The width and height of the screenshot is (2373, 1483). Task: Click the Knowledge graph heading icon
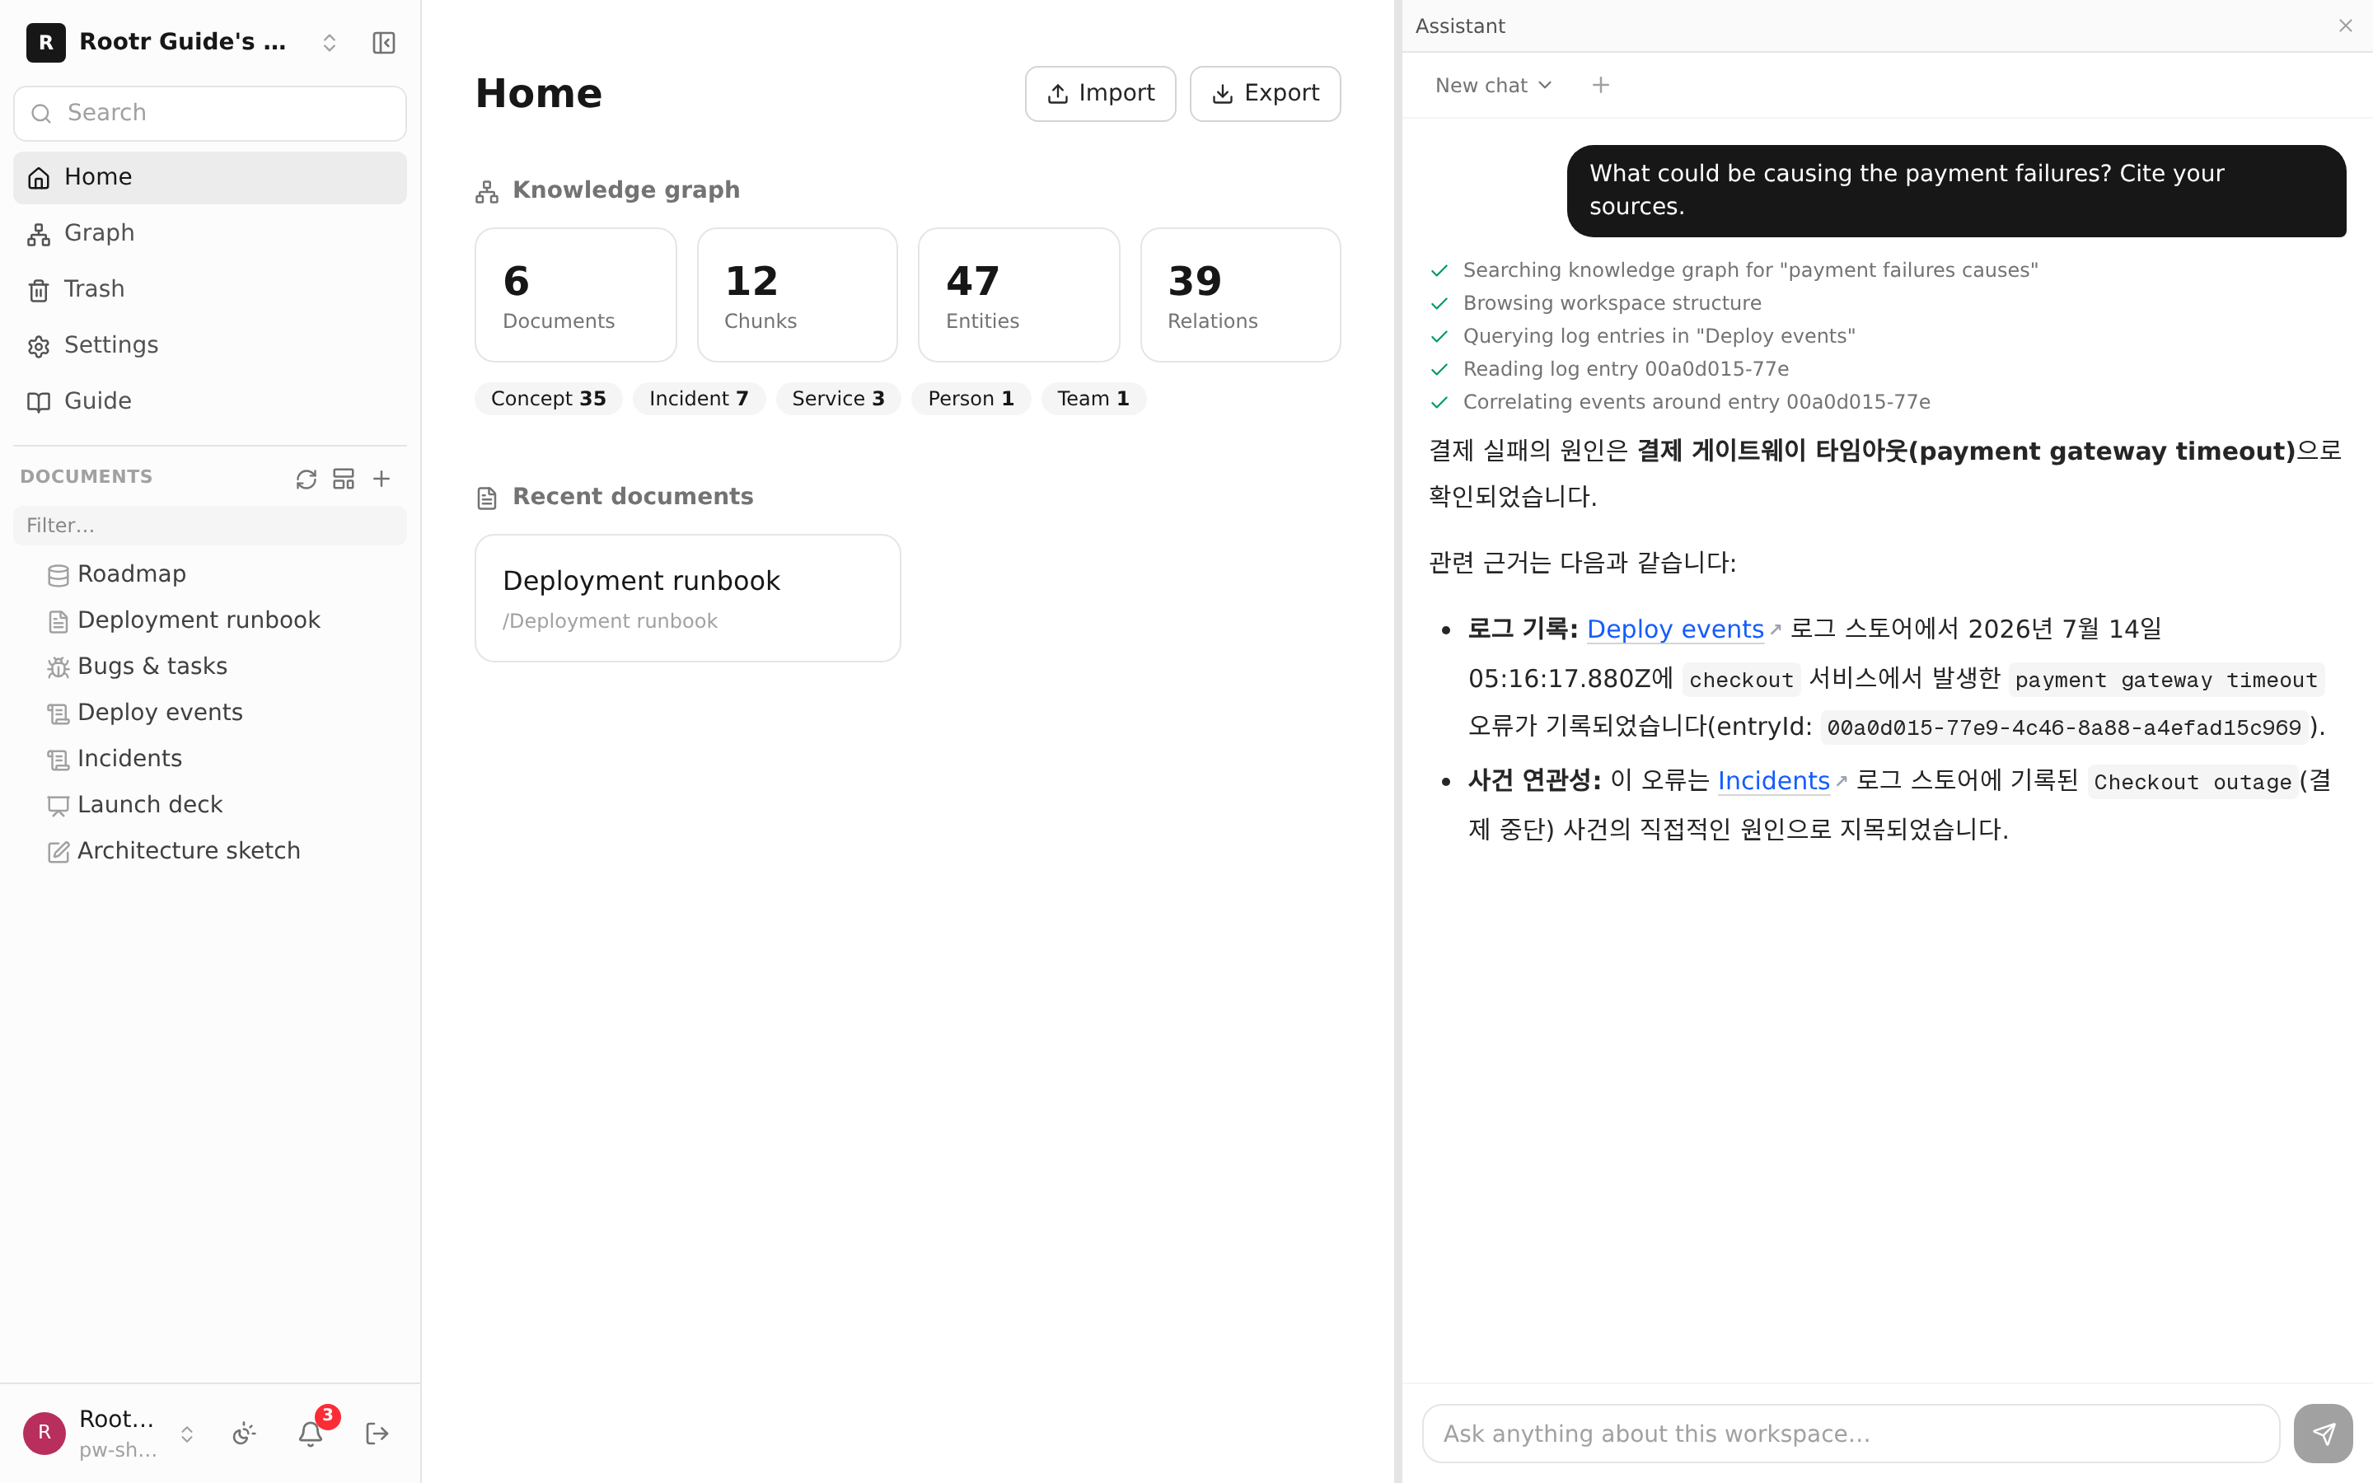pos(487,191)
